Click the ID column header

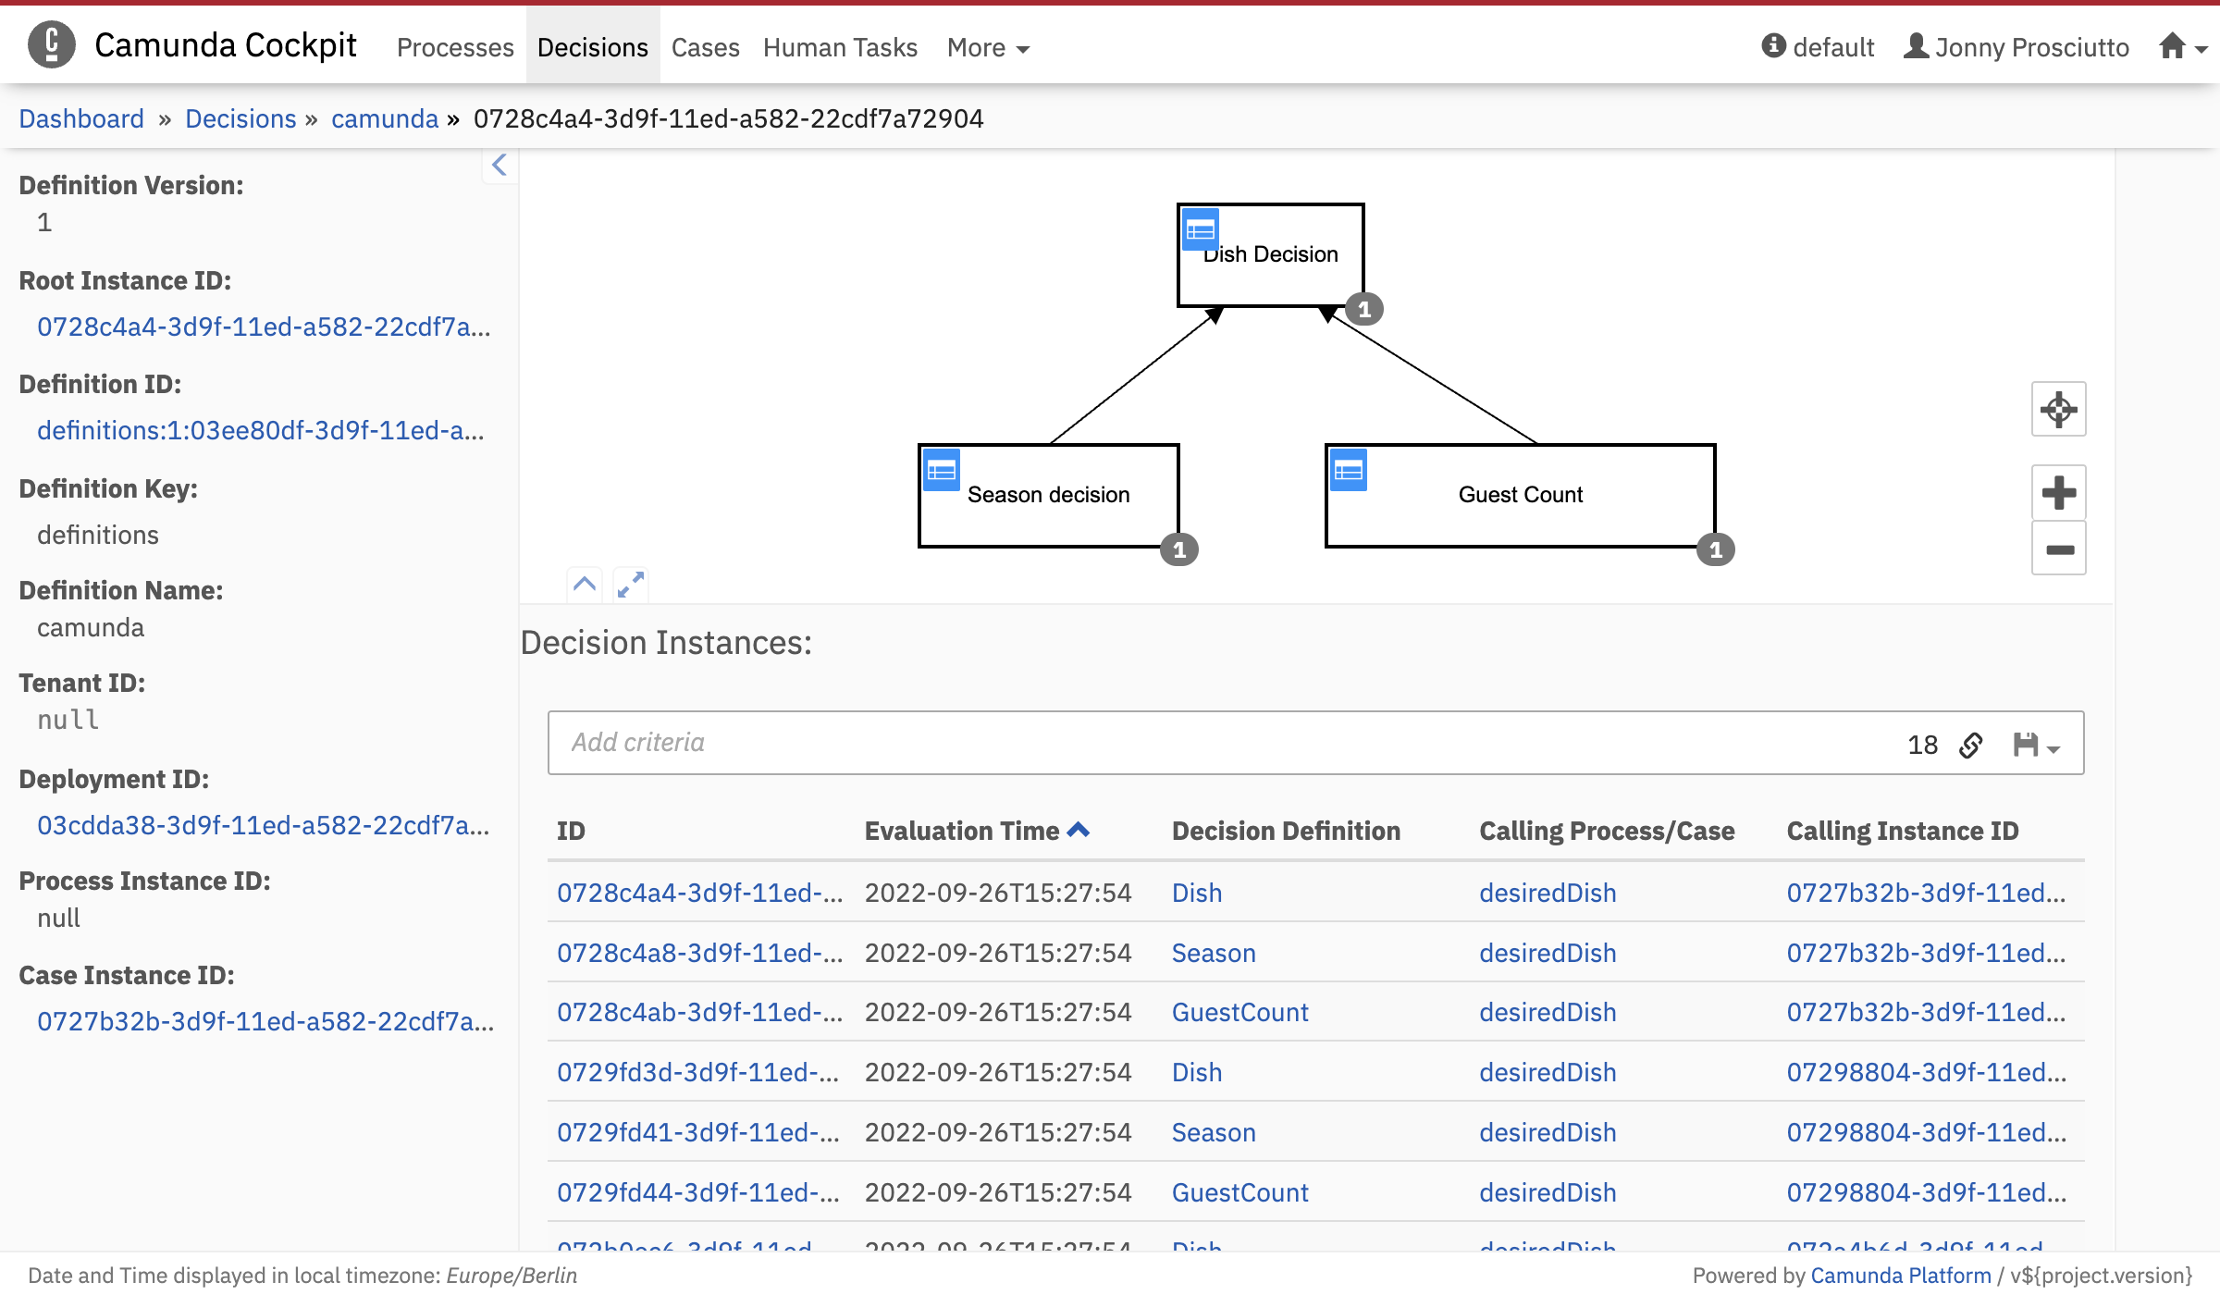click(x=571, y=831)
